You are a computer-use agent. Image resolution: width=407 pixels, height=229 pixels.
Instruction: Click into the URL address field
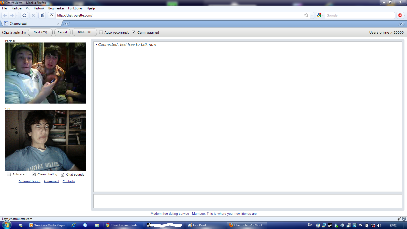[179, 15]
